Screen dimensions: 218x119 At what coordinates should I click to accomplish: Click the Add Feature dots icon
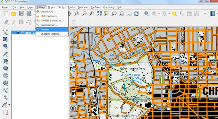click(x=29, y=22)
